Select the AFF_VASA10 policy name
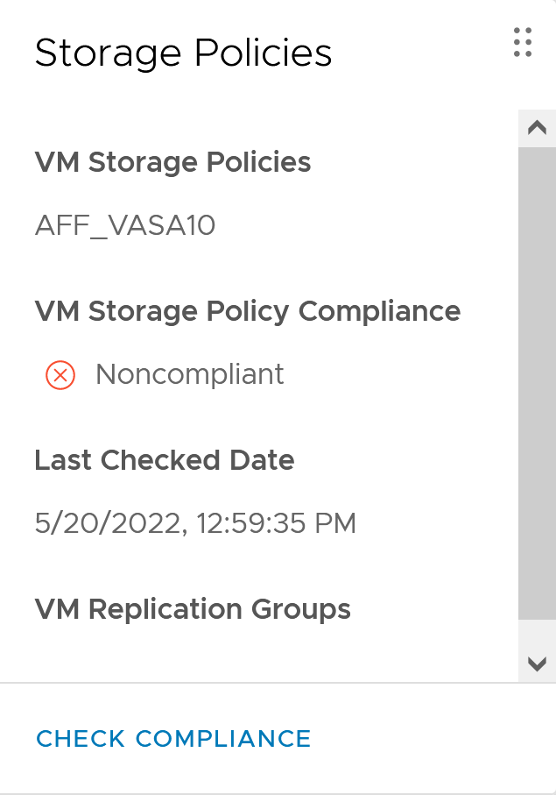The height and width of the screenshot is (795, 556). [125, 226]
